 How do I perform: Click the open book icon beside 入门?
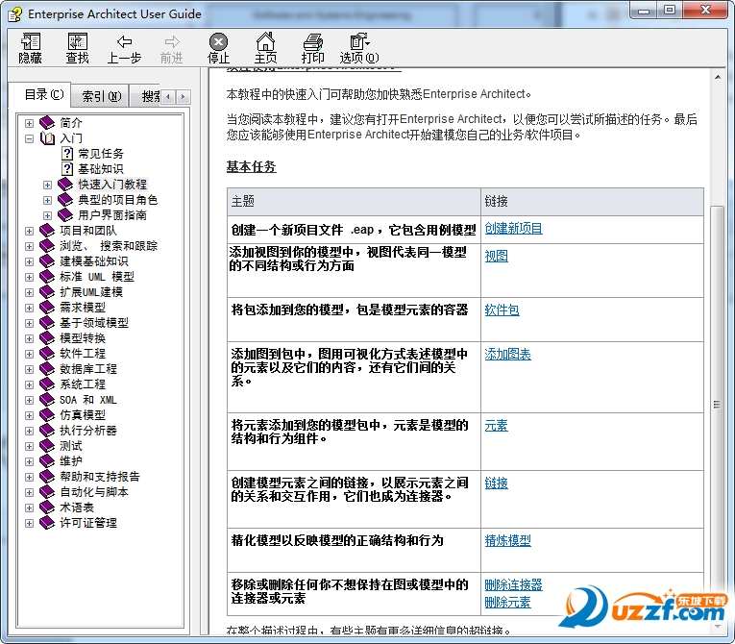coord(47,138)
